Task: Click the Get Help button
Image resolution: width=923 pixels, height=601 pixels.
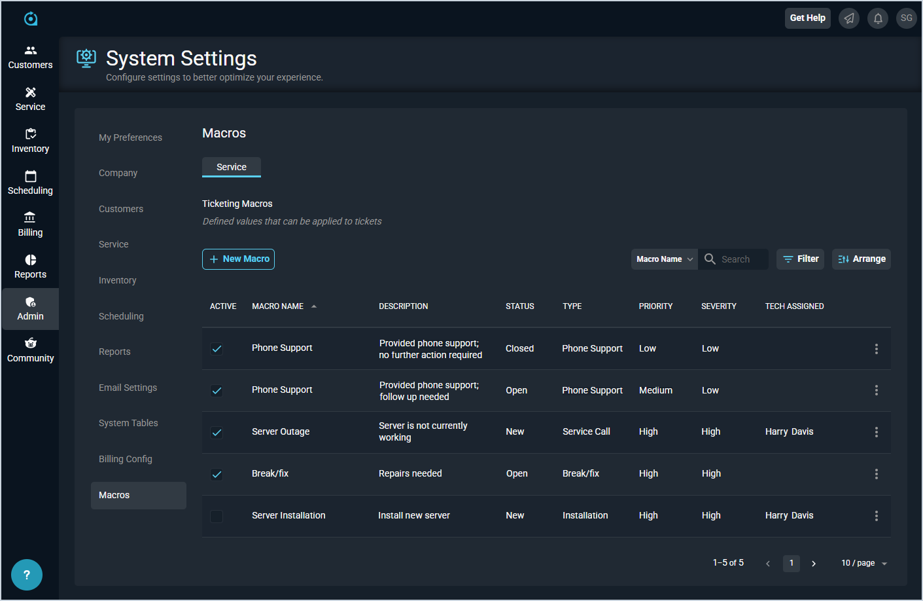Action: pos(807,18)
